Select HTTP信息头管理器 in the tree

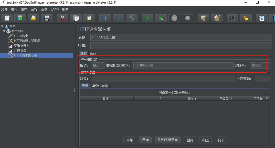coord(27,41)
